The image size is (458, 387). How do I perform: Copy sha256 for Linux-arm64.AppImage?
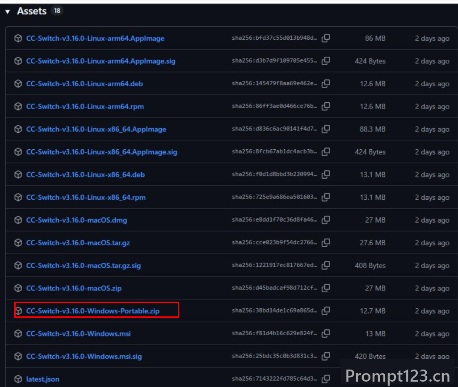click(x=326, y=38)
